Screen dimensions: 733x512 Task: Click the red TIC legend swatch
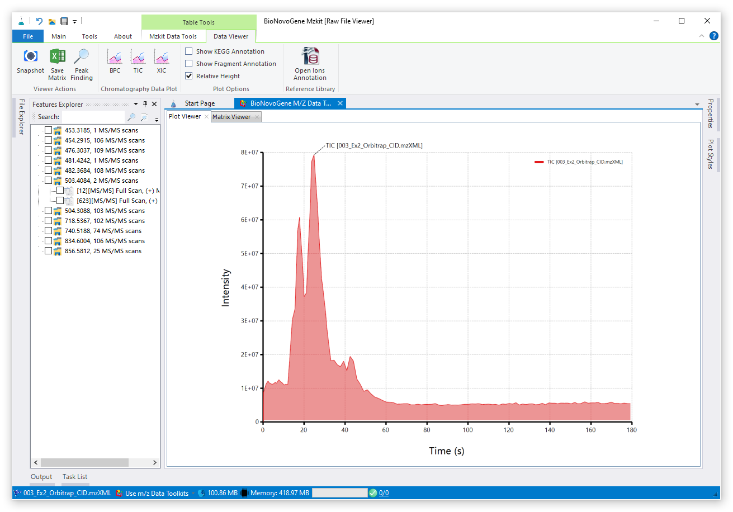539,162
